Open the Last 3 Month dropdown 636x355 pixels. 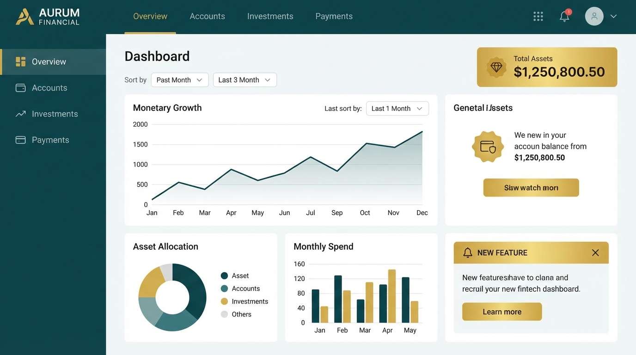[245, 79]
